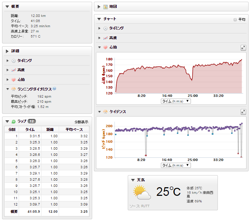Expand the 地図 map section
The height and width of the screenshot is (221, 251).
pyautogui.click(x=99, y=7)
